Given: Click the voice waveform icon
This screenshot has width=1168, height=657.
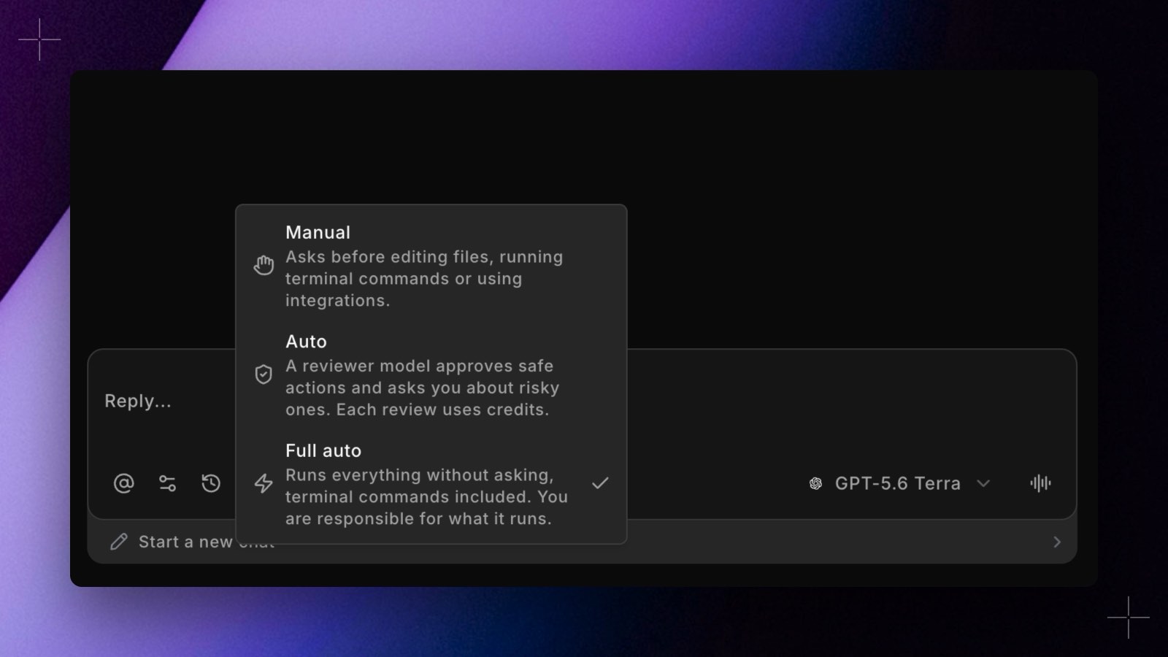Looking at the screenshot, I should click(x=1040, y=483).
